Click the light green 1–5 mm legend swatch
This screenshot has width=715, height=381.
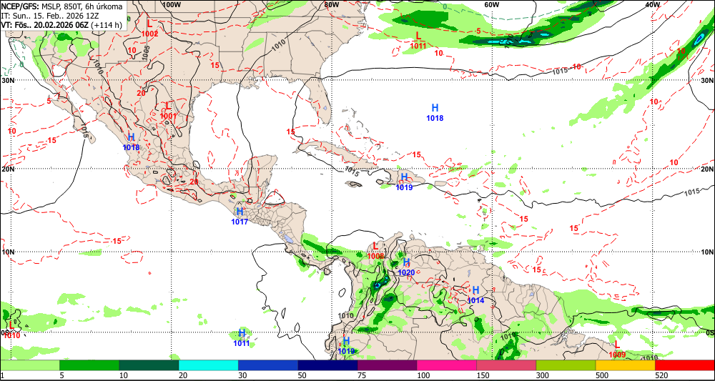[x=29, y=365]
